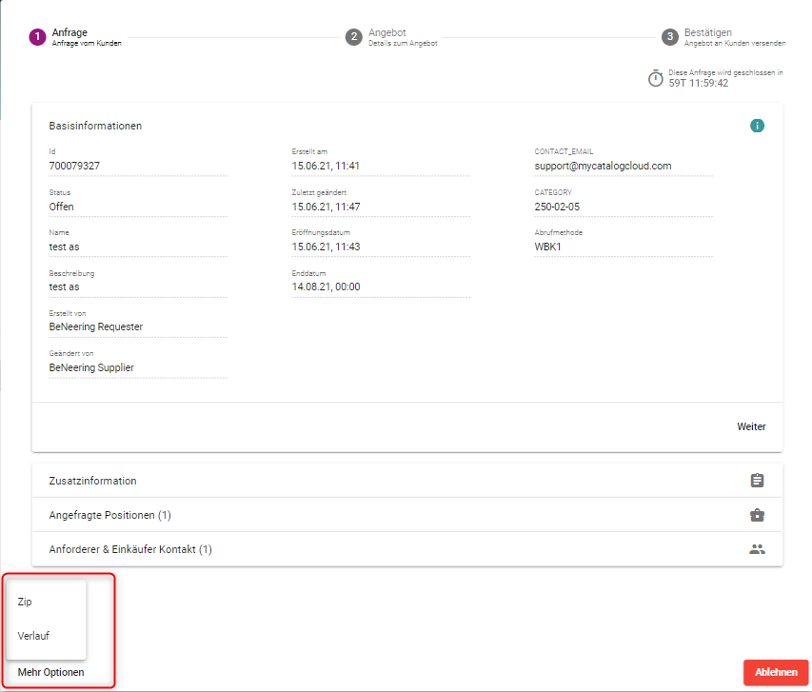The height and width of the screenshot is (692, 812).
Task: Expand the Zusatzinformation section
Action: (x=93, y=481)
